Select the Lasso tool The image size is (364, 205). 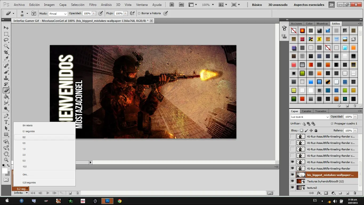tap(6, 40)
